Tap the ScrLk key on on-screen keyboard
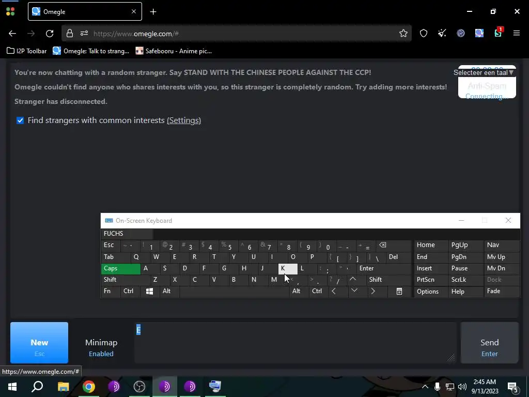This screenshot has height=397, width=529. 465,280
